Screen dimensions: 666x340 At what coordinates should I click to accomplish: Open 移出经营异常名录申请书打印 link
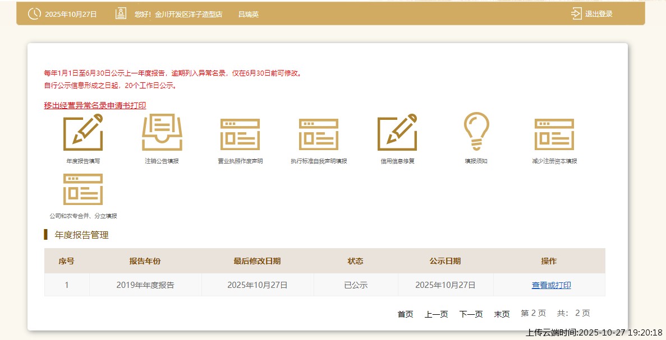(x=95, y=105)
